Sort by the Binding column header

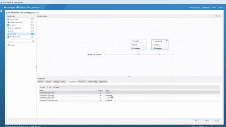100,90
